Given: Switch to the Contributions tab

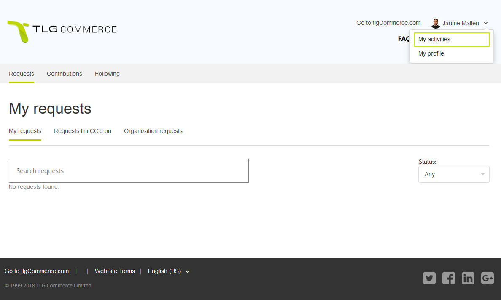Looking at the screenshot, I should (65, 74).
